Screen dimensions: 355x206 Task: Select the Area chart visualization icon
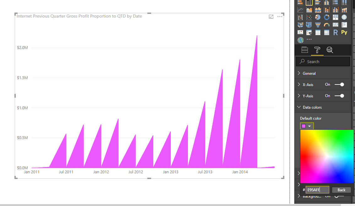click(x=309, y=10)
